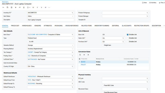Open the GL Accounts tab
Viewport: 165px width, 93px height.
[127, 26]
